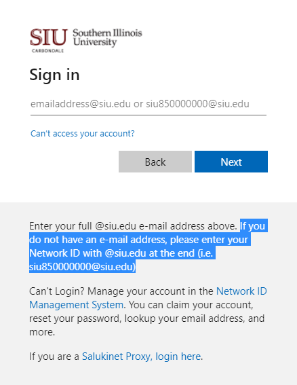The height and width of the screenshot is (385, 297).
Task: Click 'You can claim your account' text
Action: tap(190, 305)
